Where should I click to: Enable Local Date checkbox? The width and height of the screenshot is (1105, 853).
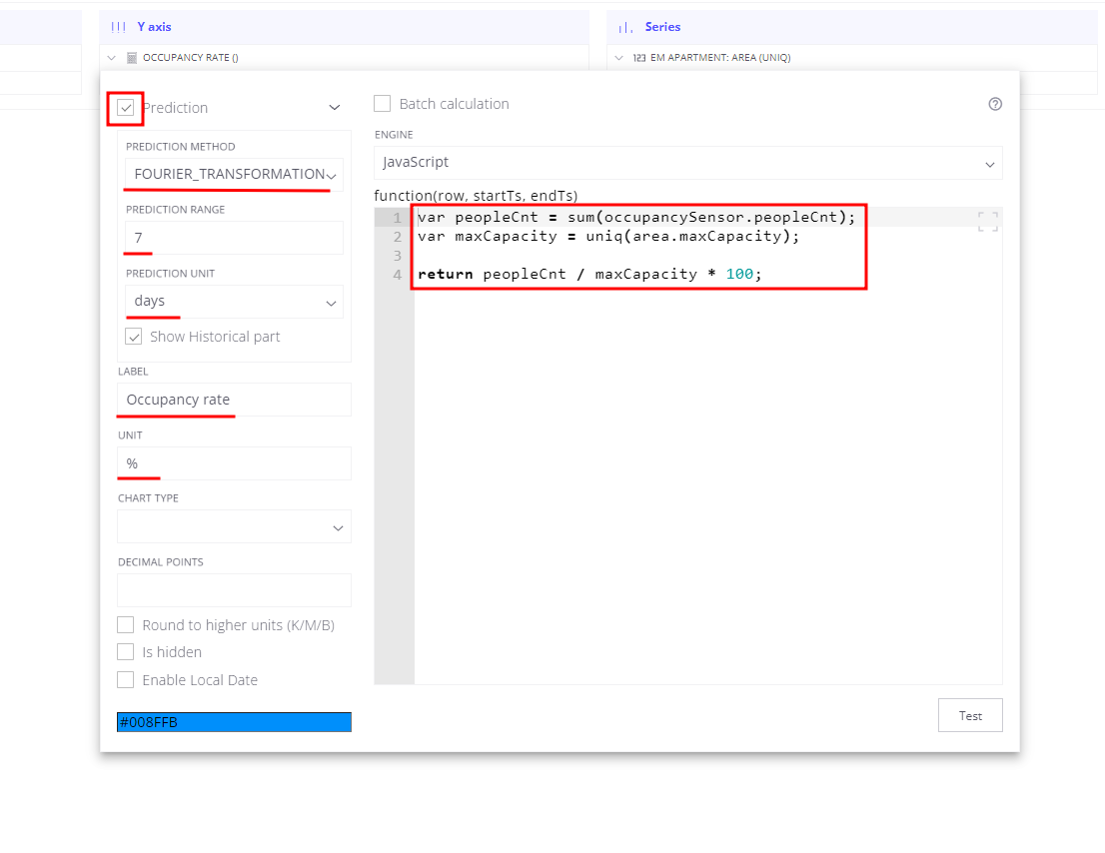(x=126, y=680)
